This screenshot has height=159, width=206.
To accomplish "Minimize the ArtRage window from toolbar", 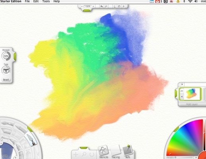I will coord(115,6).
